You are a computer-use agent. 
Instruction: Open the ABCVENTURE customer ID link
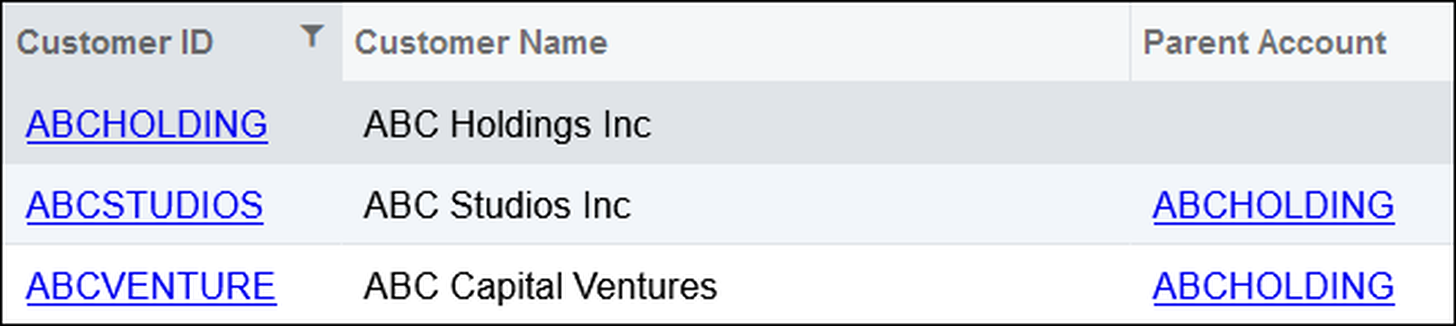click(x=152, y=286)
